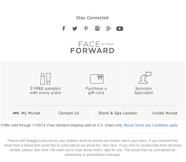Click the Murad script m logo
186x162 pixels.
point(16,113)
